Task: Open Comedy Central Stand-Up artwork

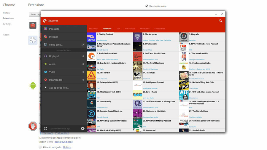Action: coord(91,114)
